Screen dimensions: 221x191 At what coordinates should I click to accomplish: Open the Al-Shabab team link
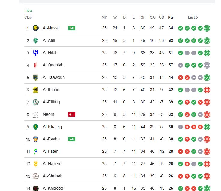pyautogui.click(x=52, y=176)
